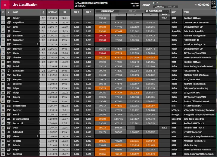Screen dimensions: 217x157
Task: Click the pit indicator P on Dixon's row
Action: coord(37,137)
